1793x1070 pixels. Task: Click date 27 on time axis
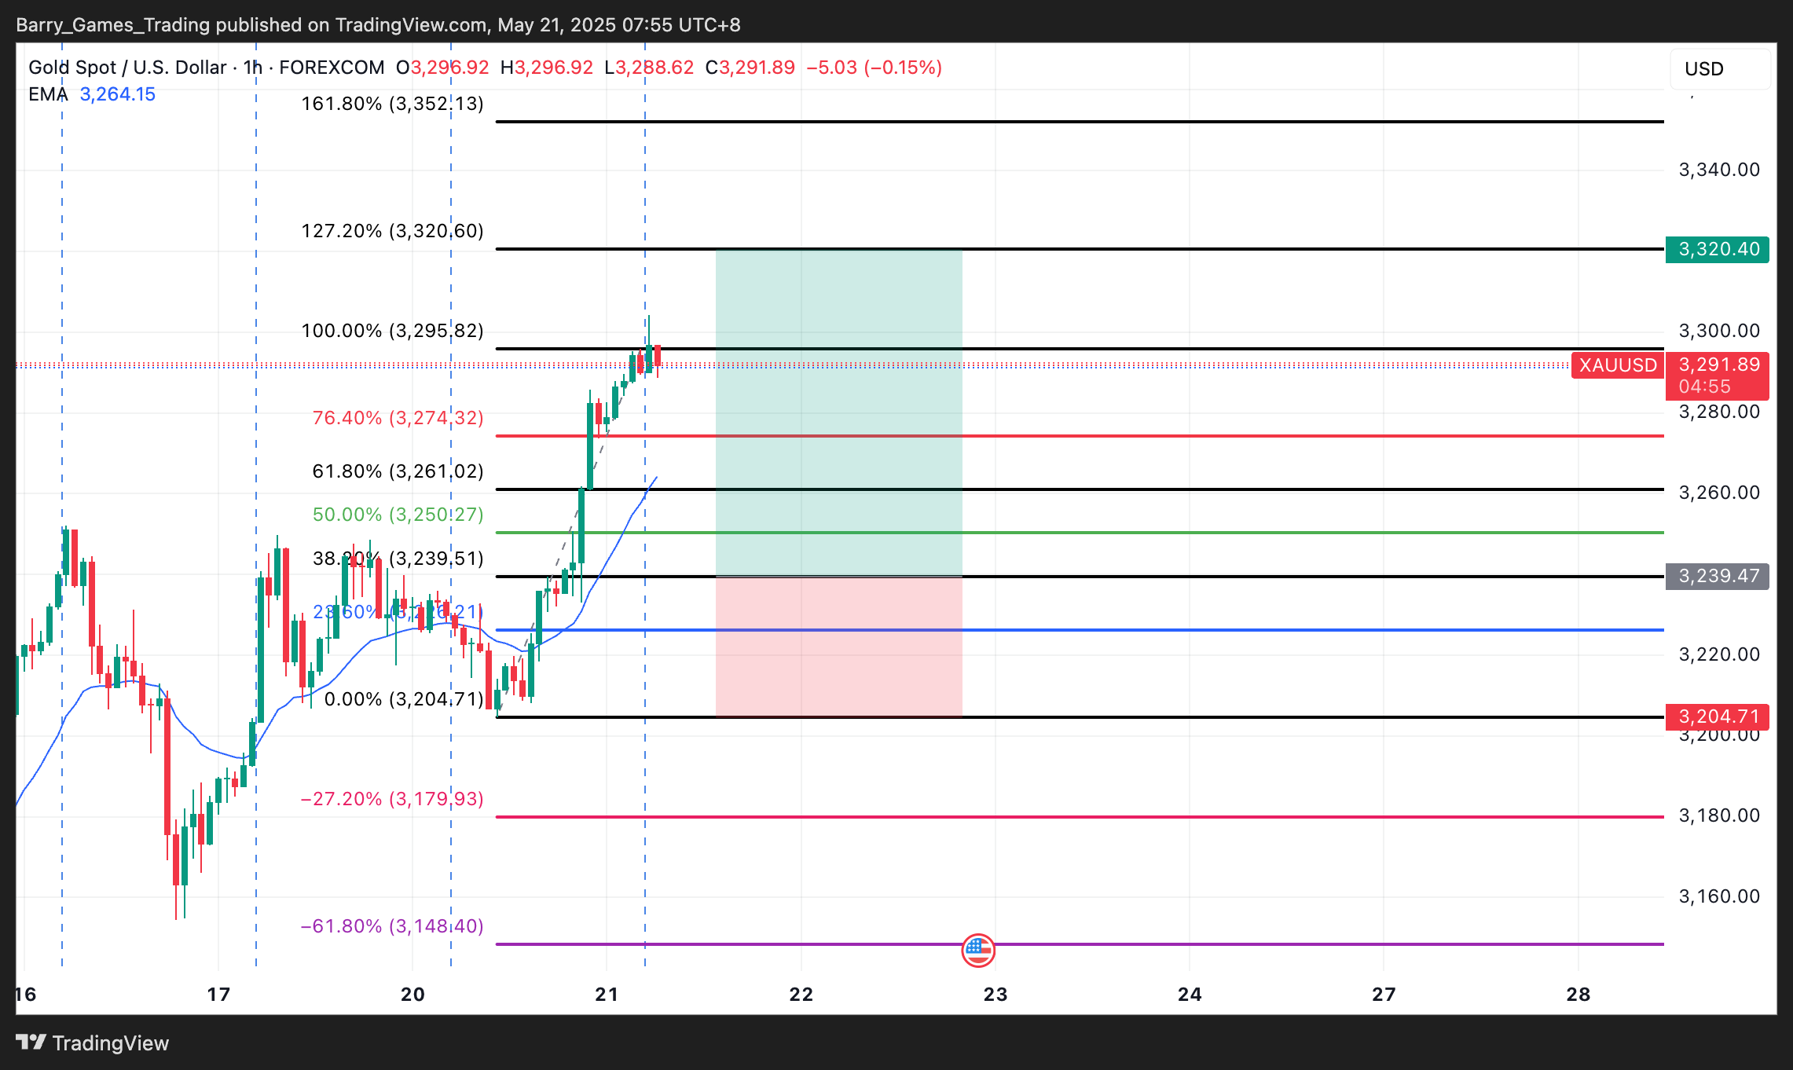click(1384, 995)
